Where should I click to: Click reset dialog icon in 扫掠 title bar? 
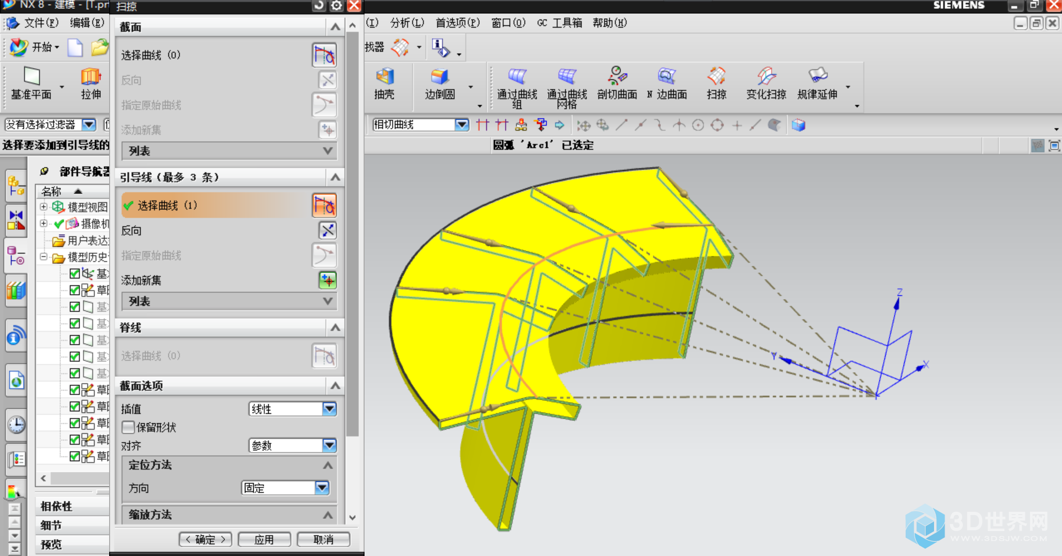[x=319, y=6]
